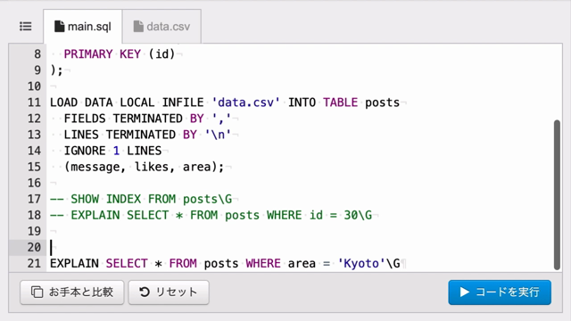Switch to the main.sql tab

click(83, 27)
